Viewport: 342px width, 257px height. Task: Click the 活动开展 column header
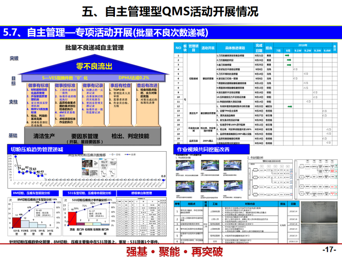click(208, 48)
